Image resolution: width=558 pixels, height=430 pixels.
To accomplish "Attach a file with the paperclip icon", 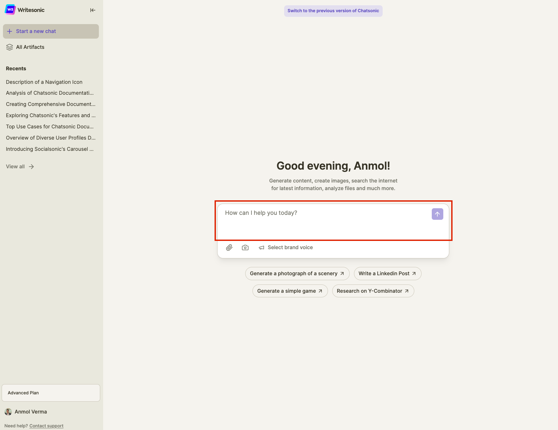I will click(x=229, y=248).
